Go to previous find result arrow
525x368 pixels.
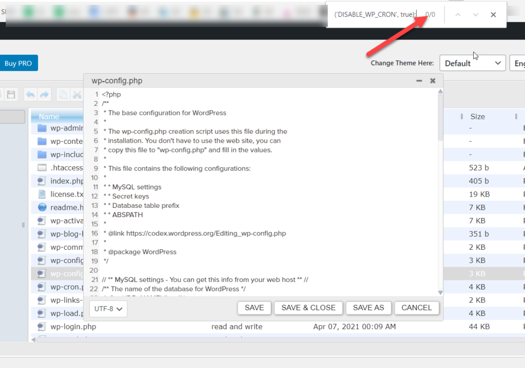pyautogui.click(x=458, y=15)
